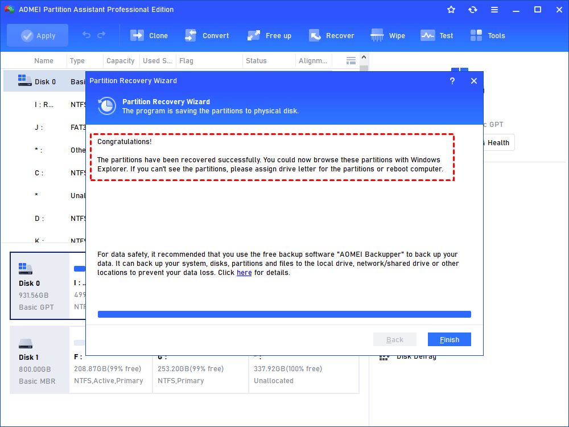Select the I: R... partition row
Image resolution: width=569 pixels, height=427 pixels.
click(x=44, y=105)
